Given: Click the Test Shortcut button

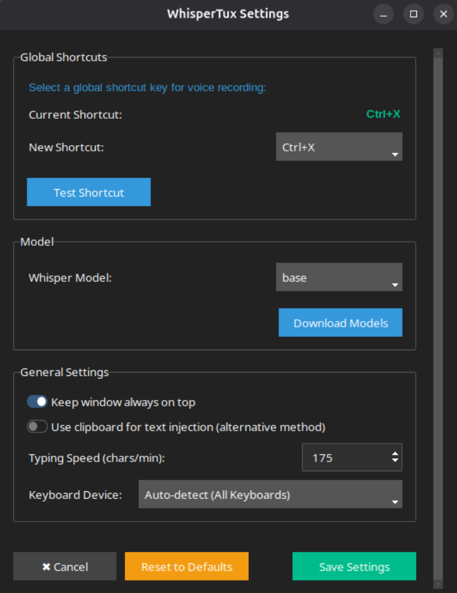Looking at the screenshot, I should point(89,192).
